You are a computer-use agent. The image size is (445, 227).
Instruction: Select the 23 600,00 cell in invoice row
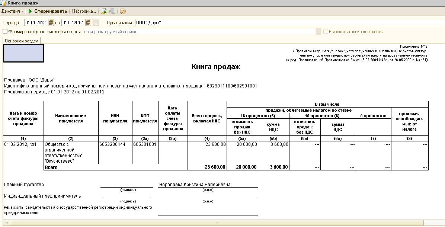tap(207, 153)
